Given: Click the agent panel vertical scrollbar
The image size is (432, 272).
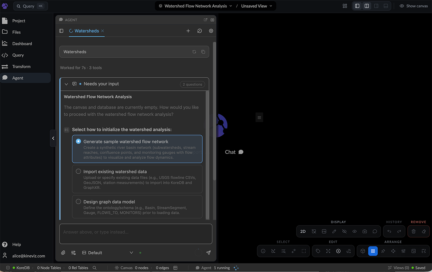Looking at the screenshot, I should click(x=214, y=111).
